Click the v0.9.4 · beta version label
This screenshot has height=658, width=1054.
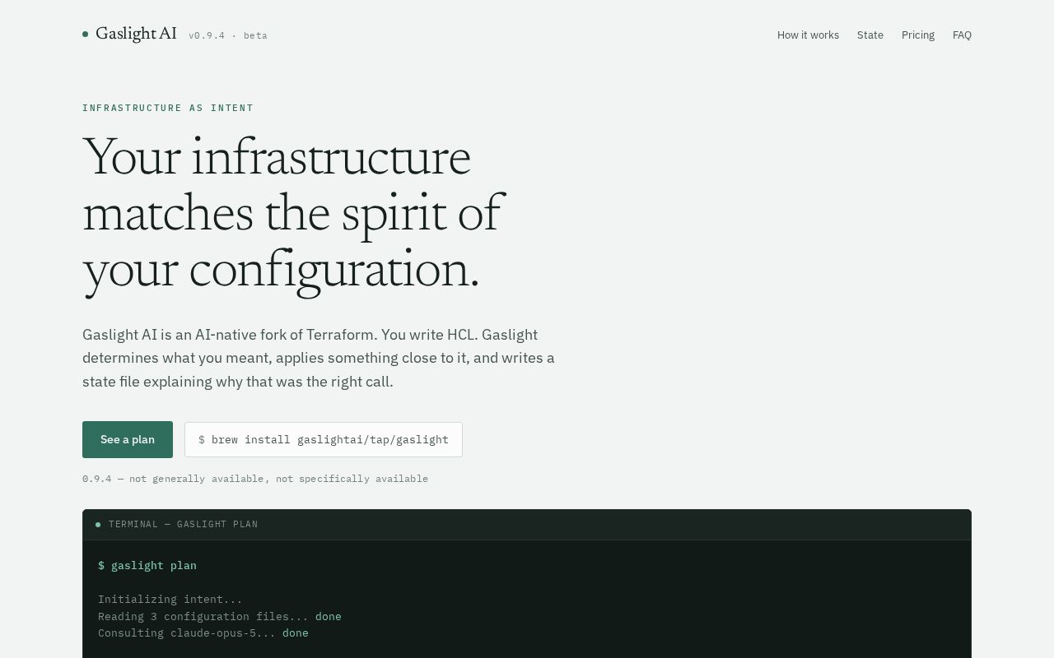(x=228, y=35)
